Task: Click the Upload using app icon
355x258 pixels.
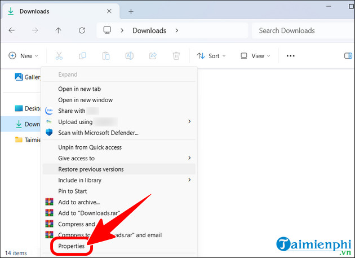Action: [48, 121]
